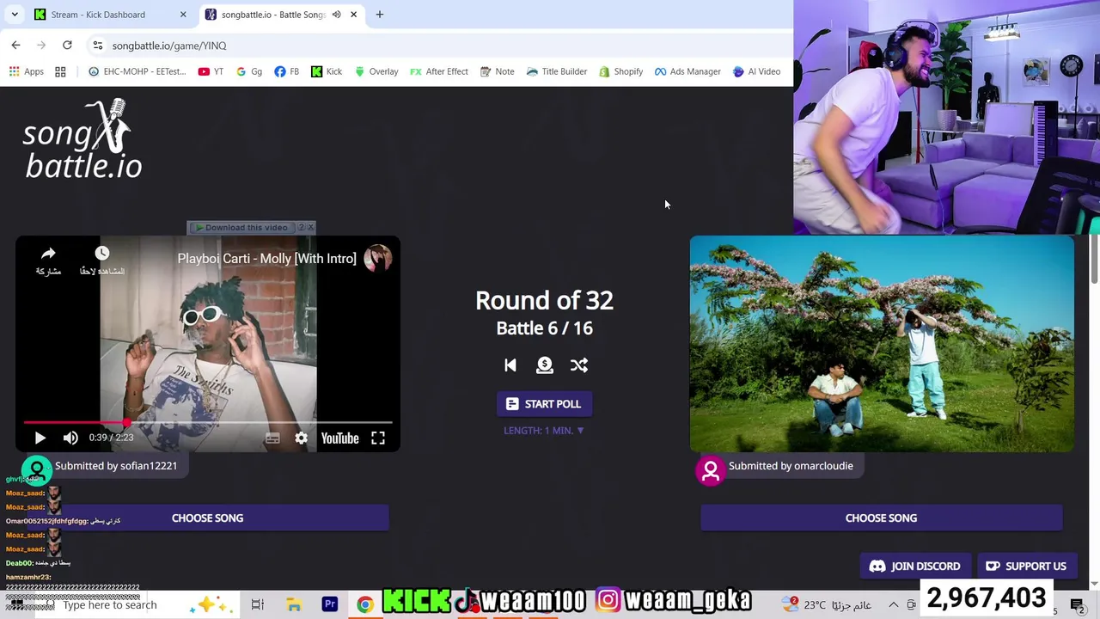The image size is (1100, 619).
Task: Add video to Watch Later
Action: click(x=101, y=260)
